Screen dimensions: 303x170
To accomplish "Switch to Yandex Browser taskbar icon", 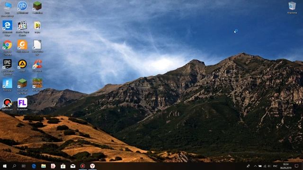I will pyautogui.click(x=92, y=166).
